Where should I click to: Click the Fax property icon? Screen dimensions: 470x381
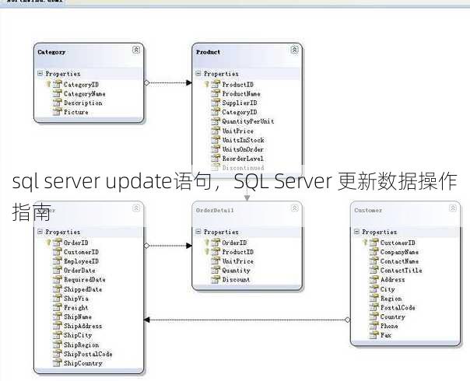coord(374,335)
